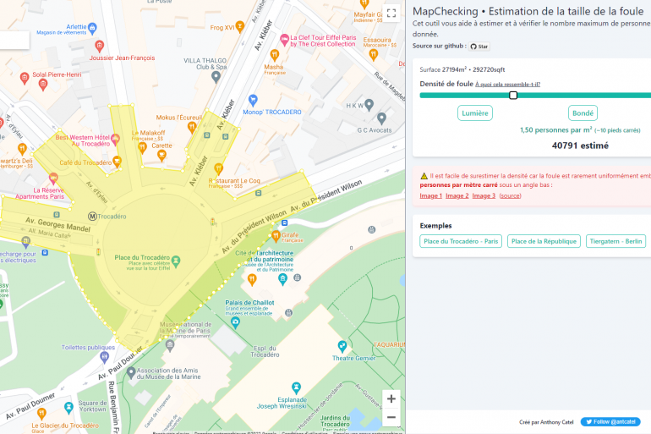The image size is (651, 434).
Task: Click the GitHub Star button
Action: point(479,47)
